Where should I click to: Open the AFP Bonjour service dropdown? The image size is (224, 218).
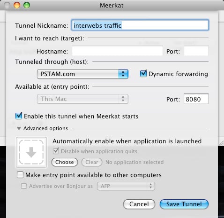point(126,186)
